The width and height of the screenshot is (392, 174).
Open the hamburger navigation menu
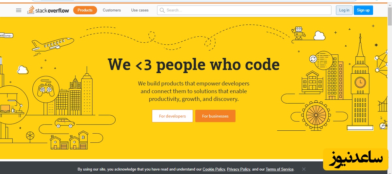coord(19,10)
